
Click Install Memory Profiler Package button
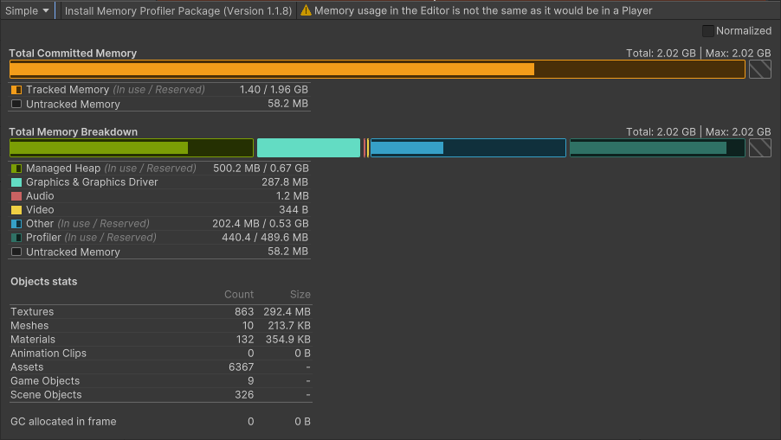178,10
